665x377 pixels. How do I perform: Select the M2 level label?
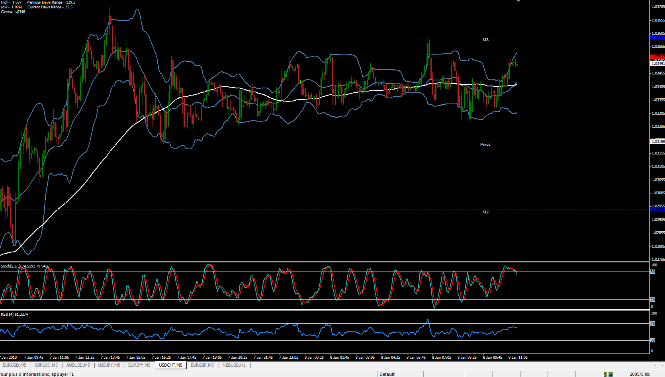coord(485,212)
